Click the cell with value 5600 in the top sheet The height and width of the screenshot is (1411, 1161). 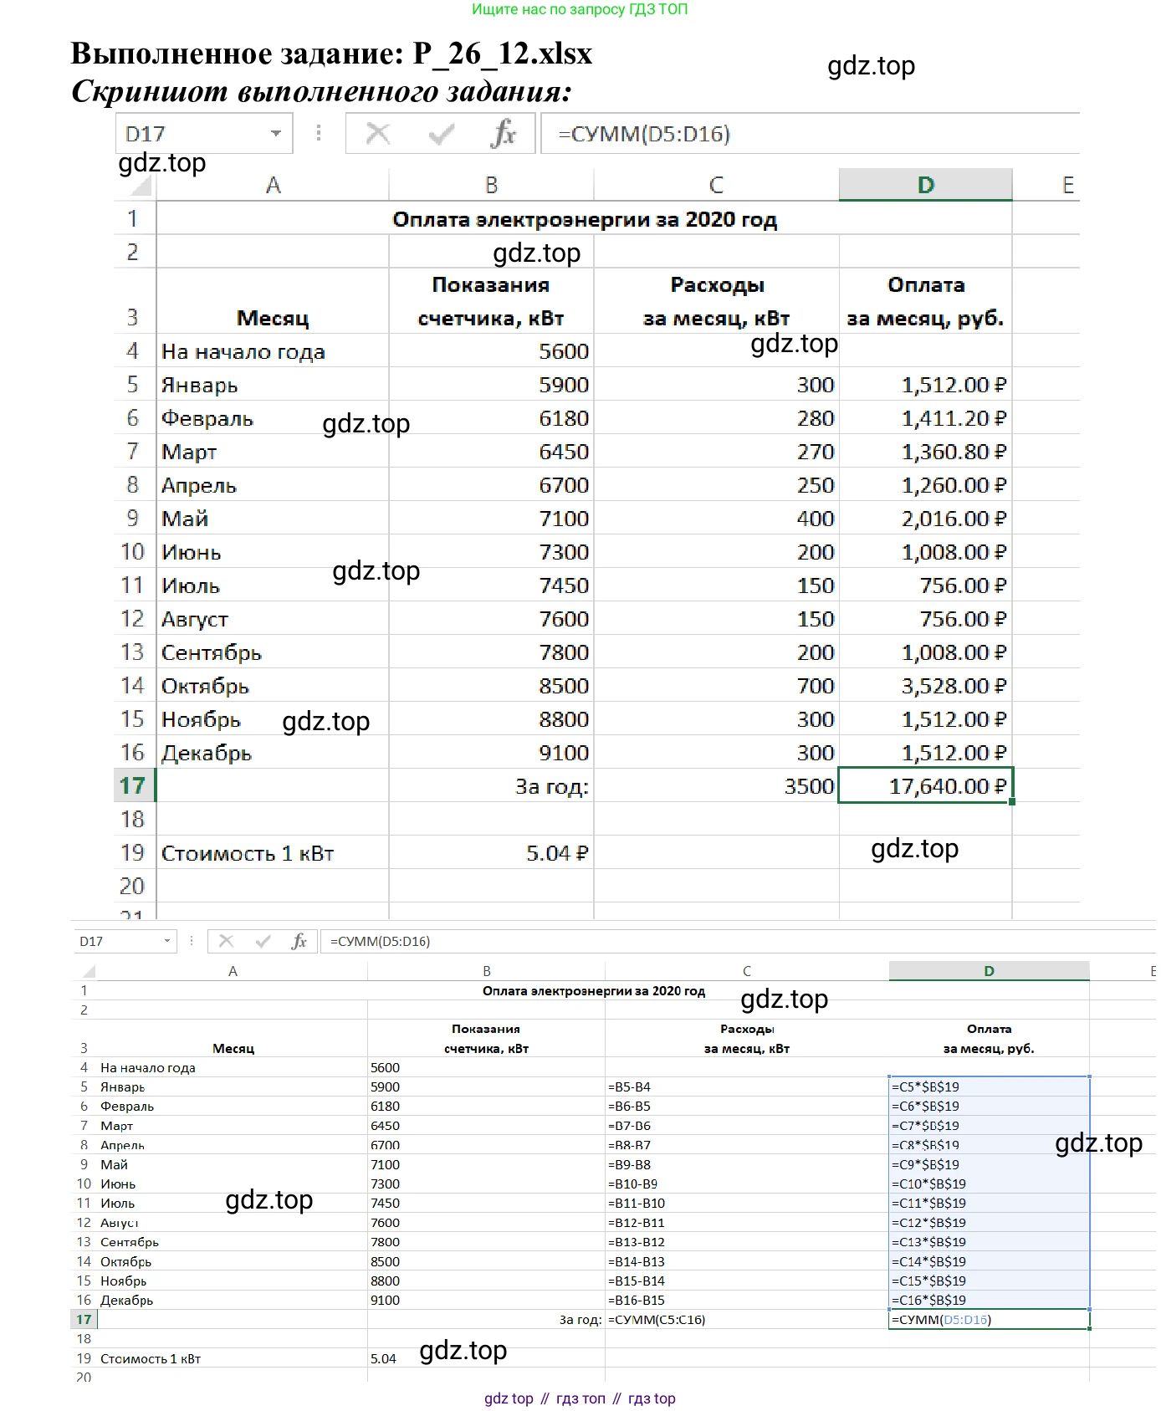(491, 351)
